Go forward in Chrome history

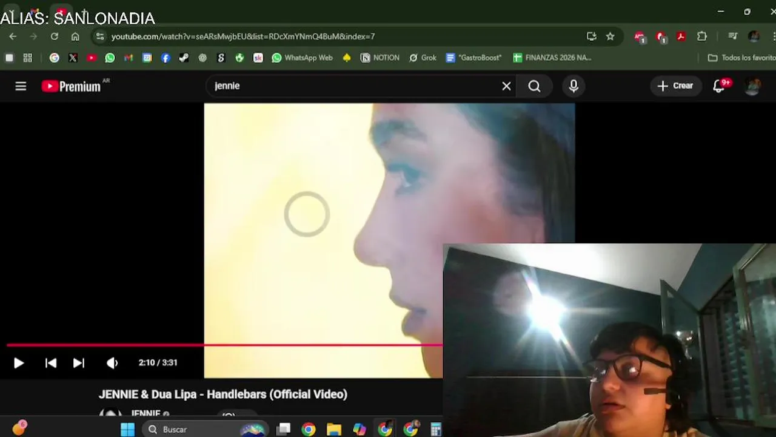pos(33,36)
